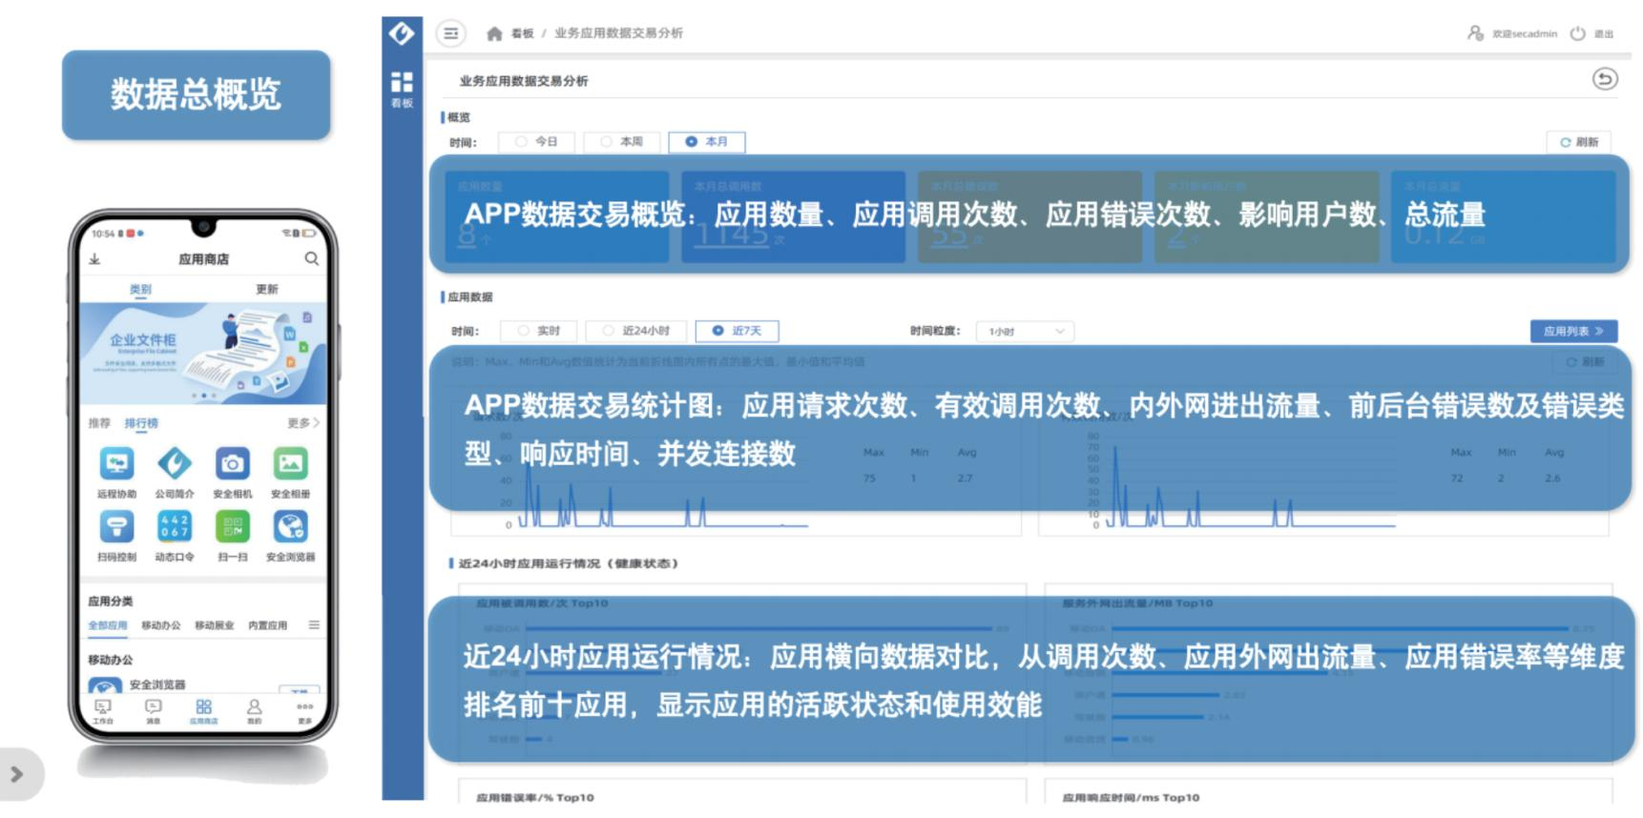Tap the download icon in phone header
1643x818 pixels.
(x=94, y=258)
